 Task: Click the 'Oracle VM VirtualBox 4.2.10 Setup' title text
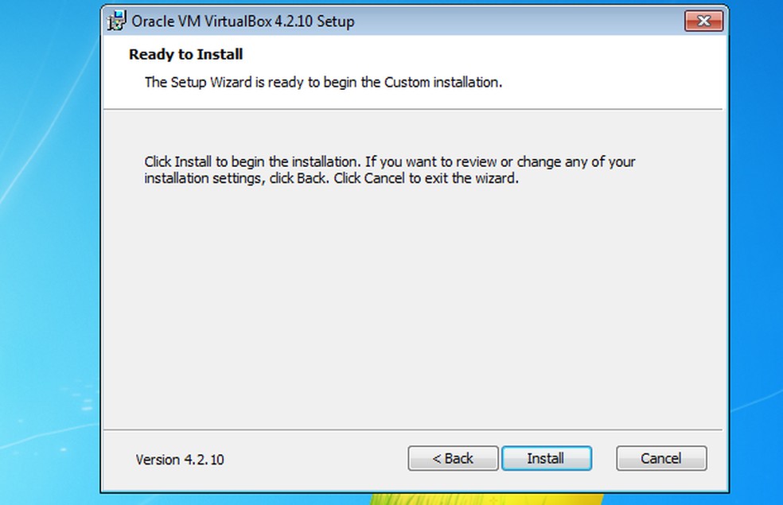(x=243, y=21)
